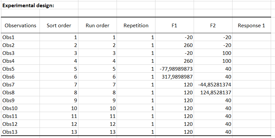Click the F1 column header cell
Image resolution: width=275 pixels, height=138 pixels.
(175, 25)
